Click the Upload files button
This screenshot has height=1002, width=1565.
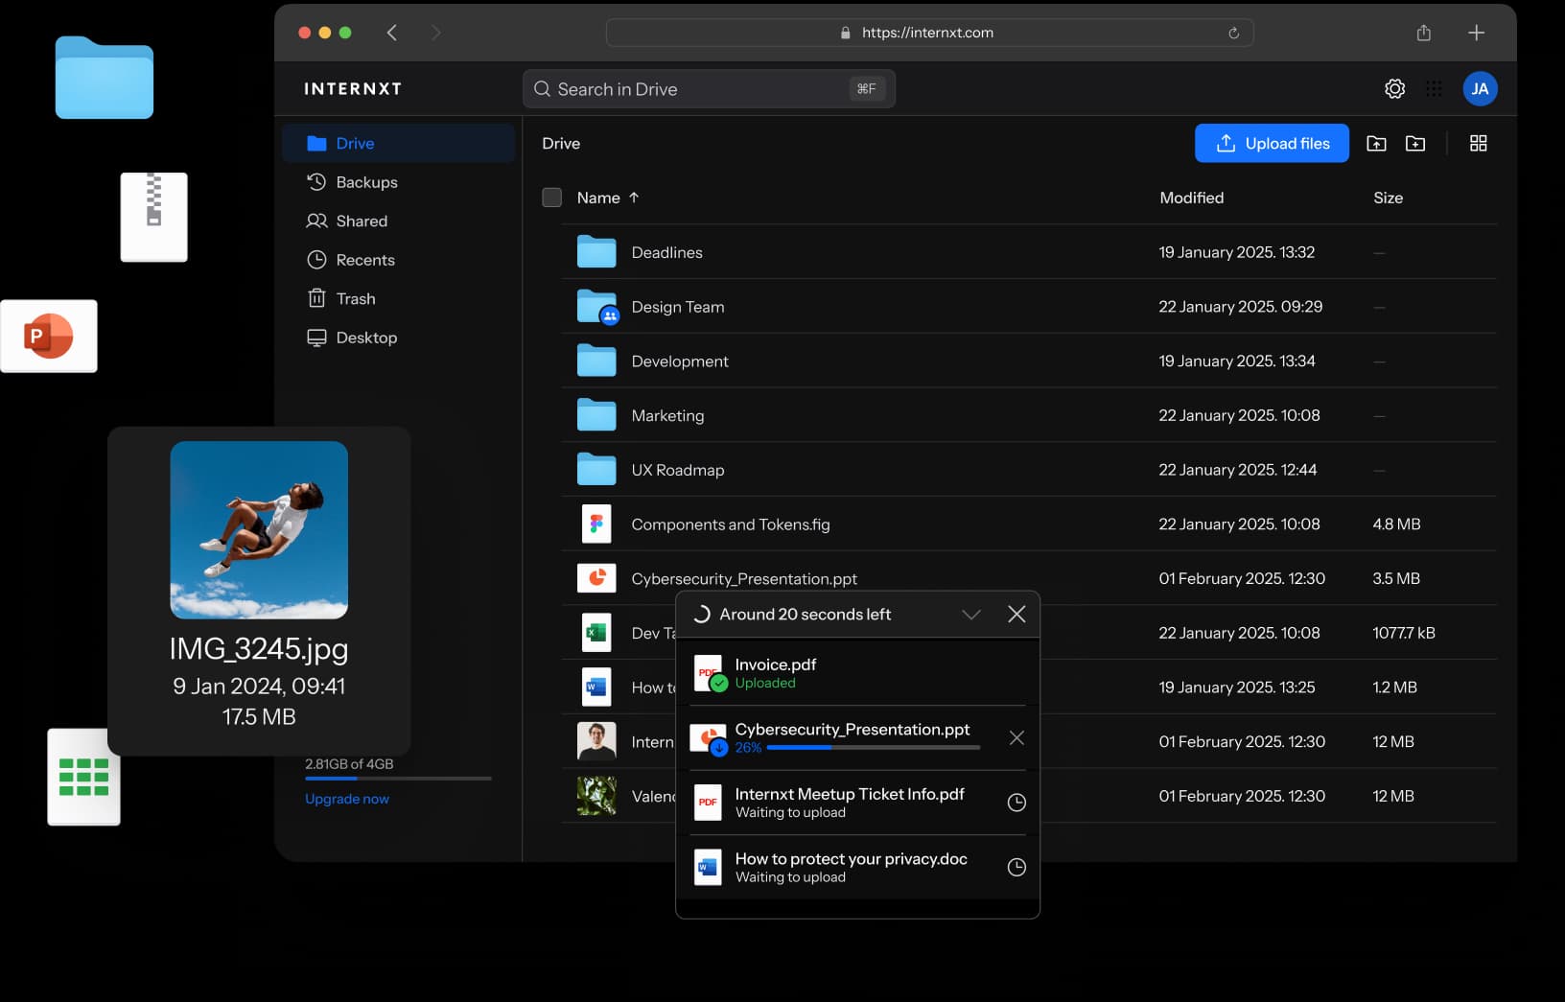click(1272, 143)
